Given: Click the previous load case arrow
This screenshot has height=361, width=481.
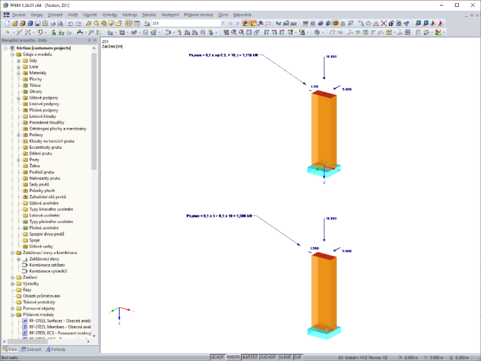Looking at the screenshot, I should coord(230,23).
